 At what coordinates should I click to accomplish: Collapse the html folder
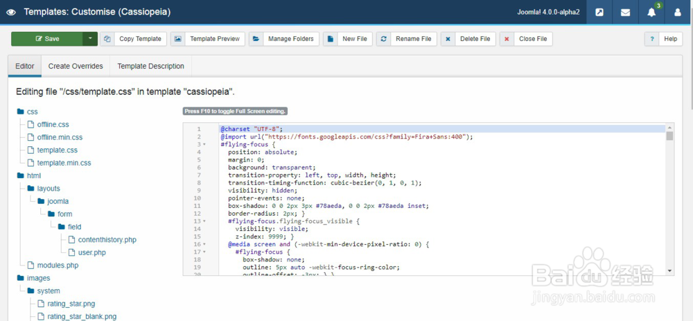28,176
